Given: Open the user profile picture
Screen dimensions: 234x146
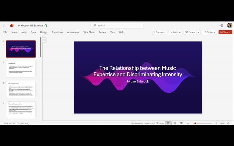Looking at the screenshot, I should (x=230, y=25).
